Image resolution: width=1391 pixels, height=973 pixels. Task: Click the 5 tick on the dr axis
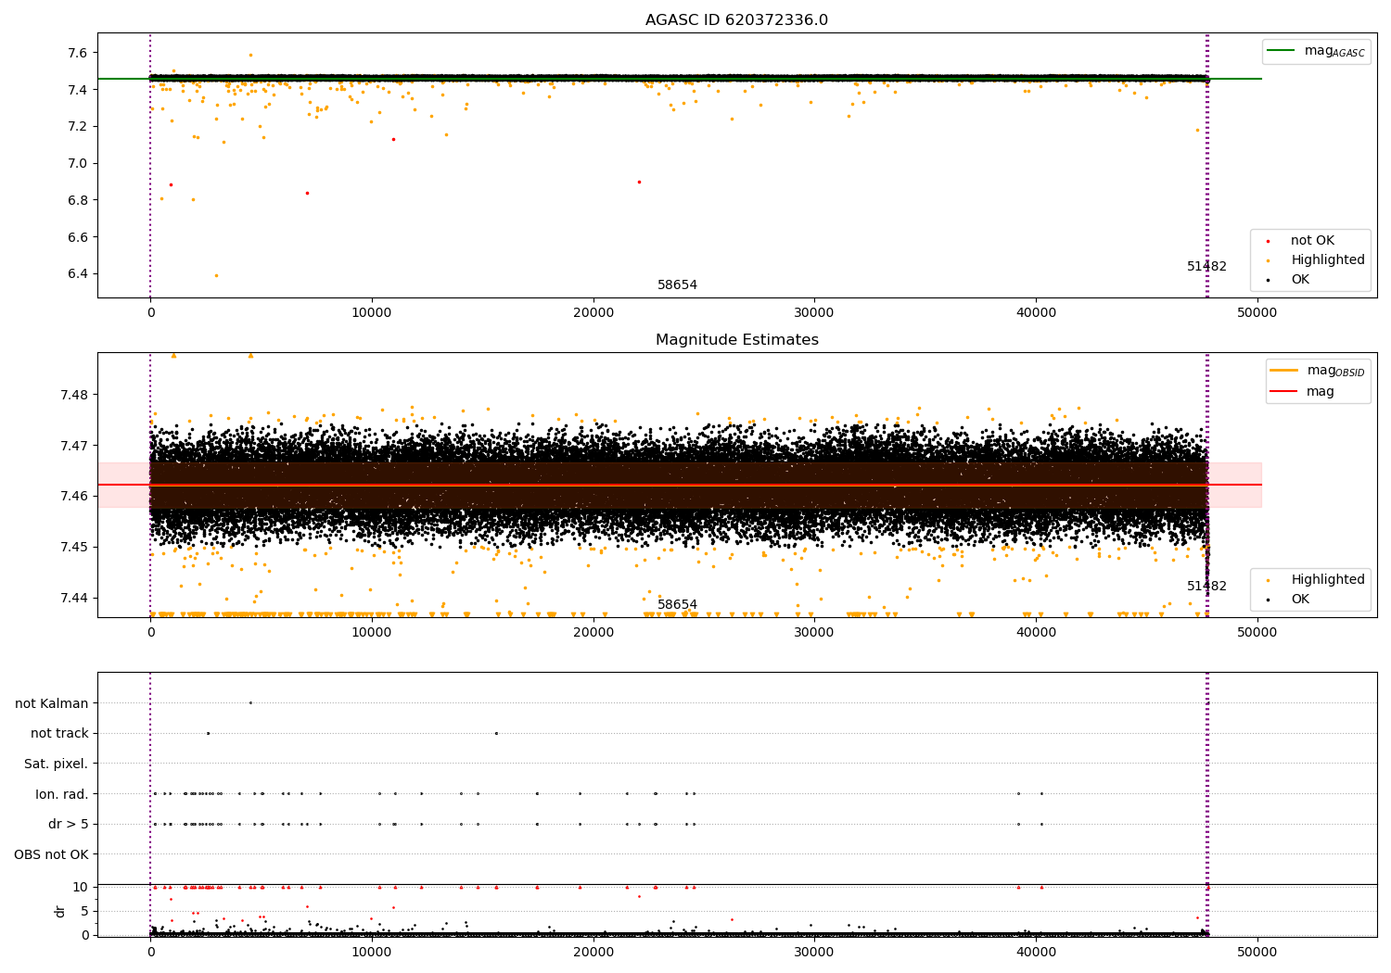(84, 911)
